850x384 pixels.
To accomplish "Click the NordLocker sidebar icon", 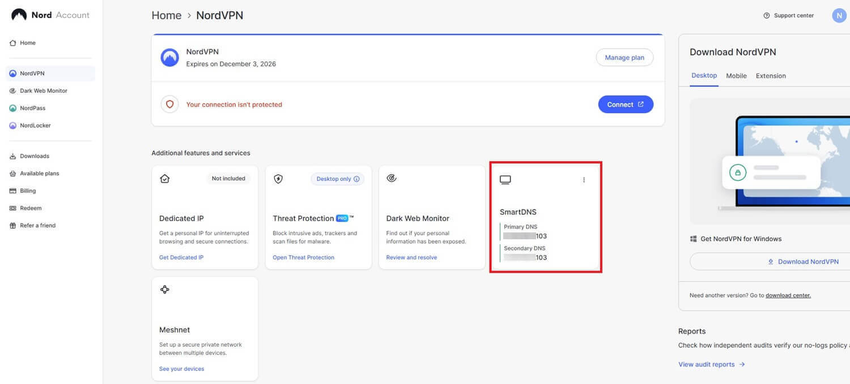I will tap(13, 126).
